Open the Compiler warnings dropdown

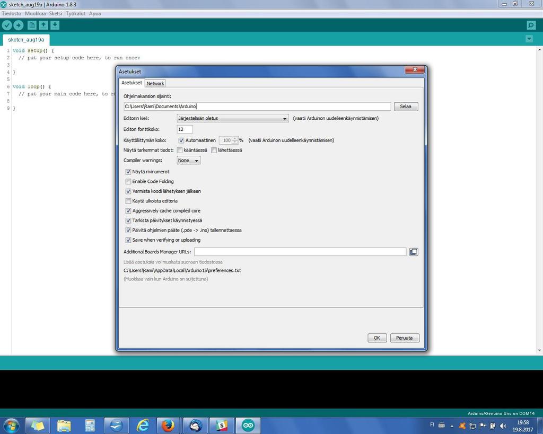pyautogui.click(x=188, y=160)
